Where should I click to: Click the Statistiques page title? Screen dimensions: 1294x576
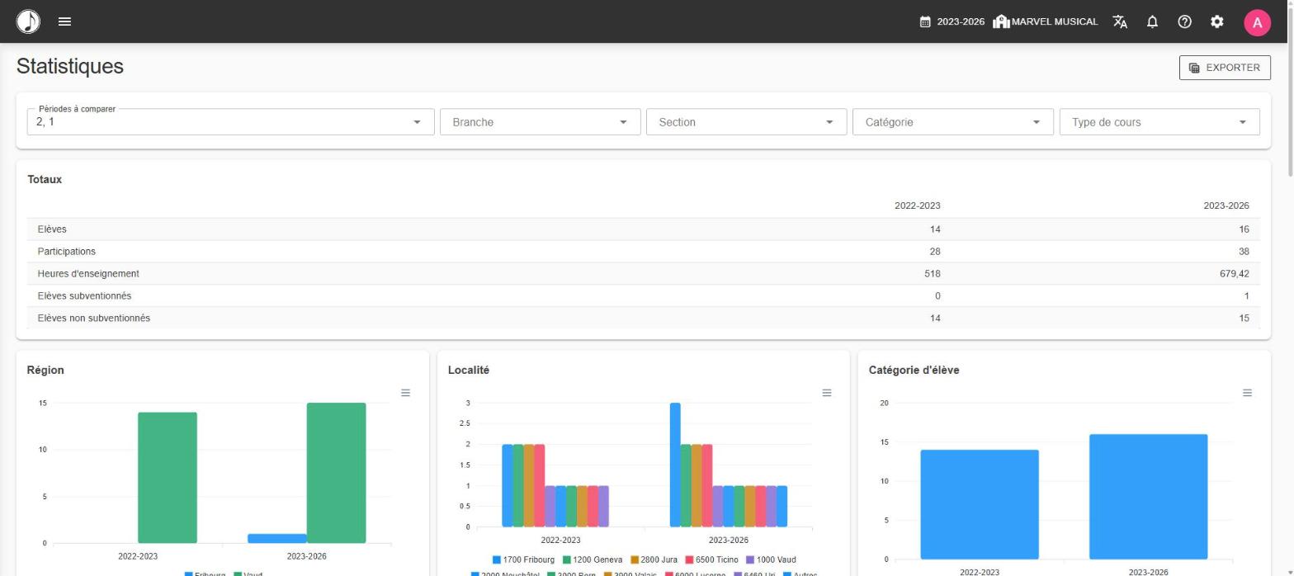[x=70, y=67]
